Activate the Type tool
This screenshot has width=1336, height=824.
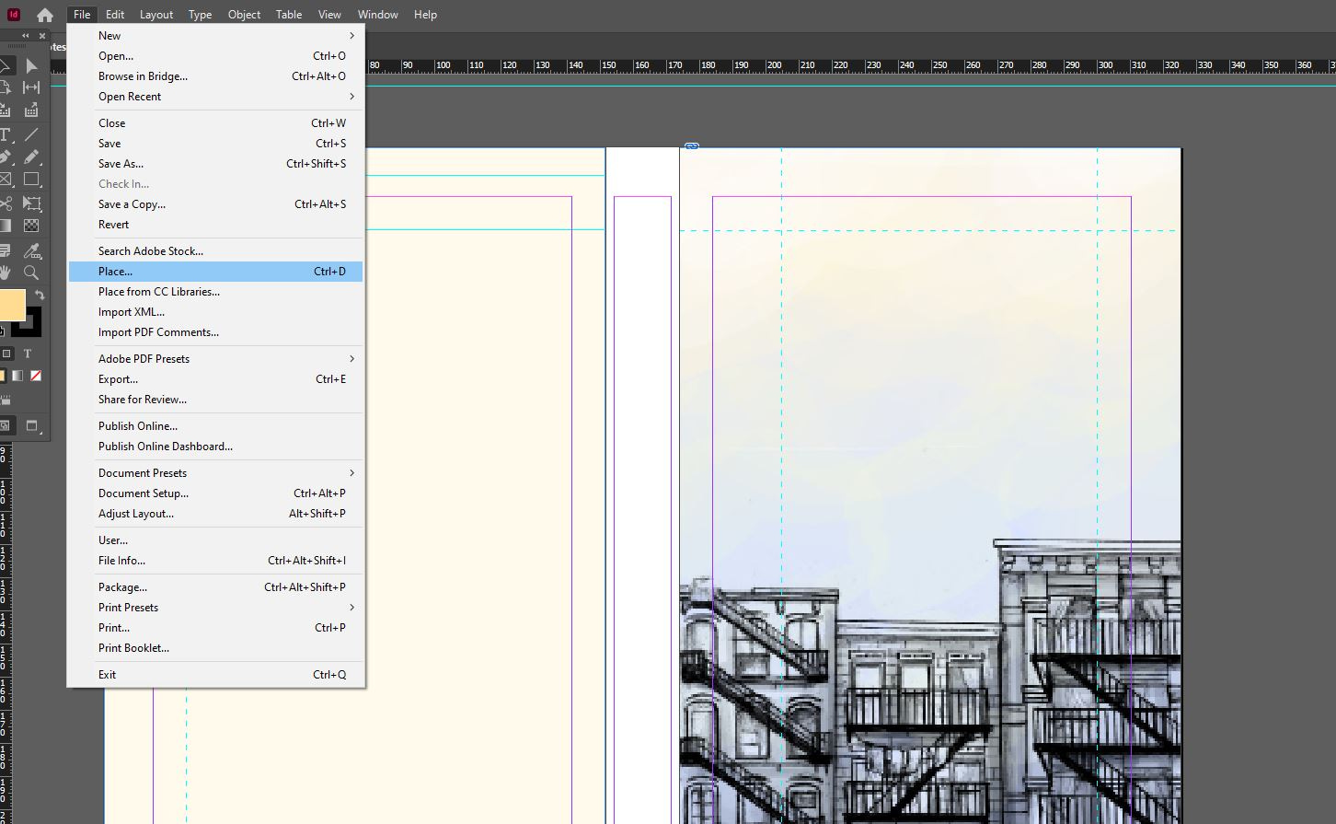(6, 133)
